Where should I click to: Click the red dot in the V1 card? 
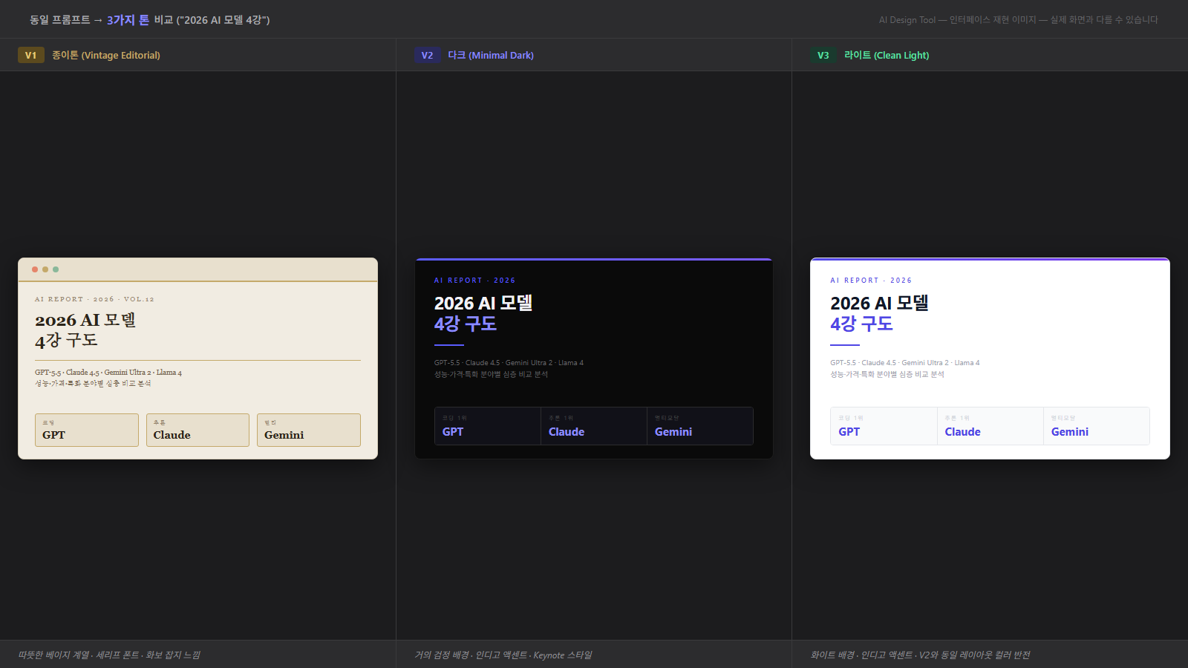coord(35,269)
